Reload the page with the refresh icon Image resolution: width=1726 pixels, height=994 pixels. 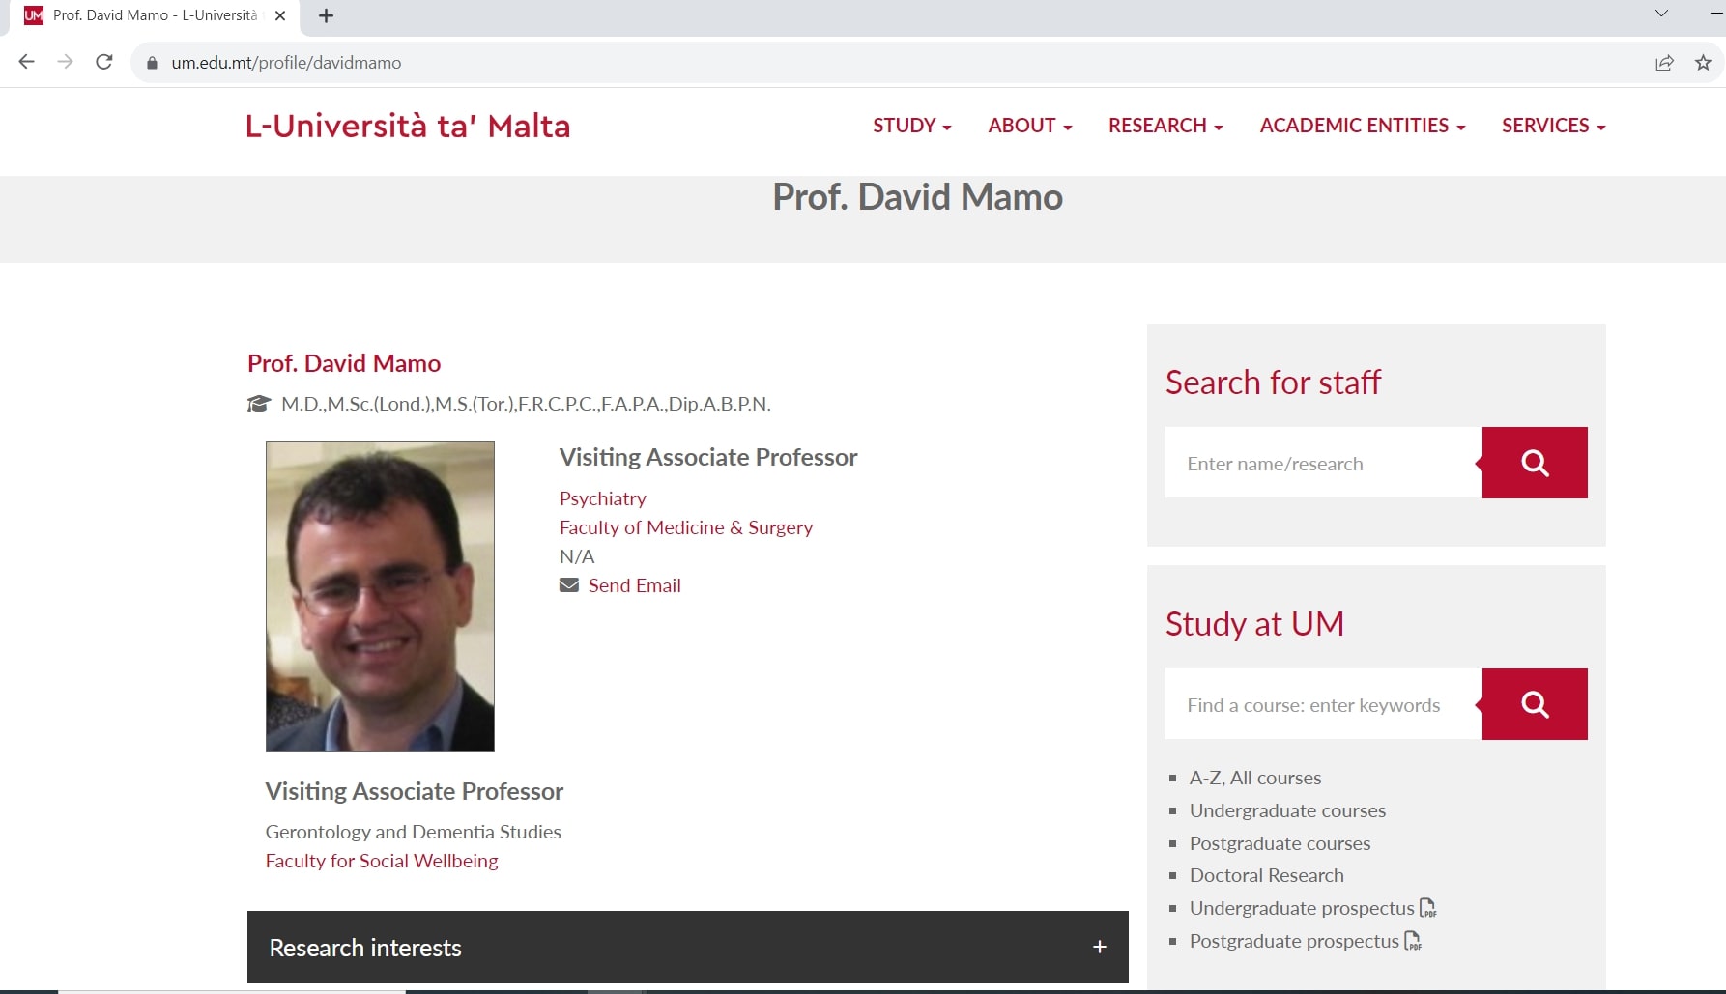pos(104,62)
